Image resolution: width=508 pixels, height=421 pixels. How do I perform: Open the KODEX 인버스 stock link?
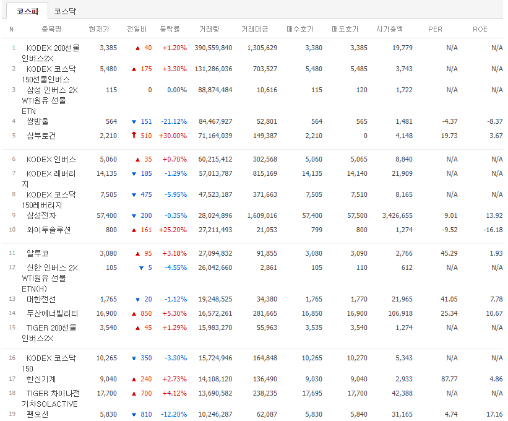point(51,160)
